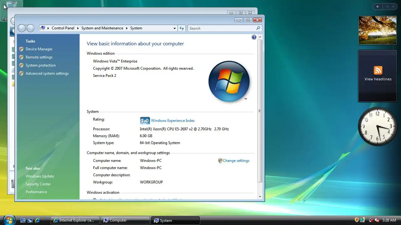Click Show Desktop quick launch icon
Image resolution: width=401 pixels, height=225 pixels.
pyautogui.click(x=23, y=220)
